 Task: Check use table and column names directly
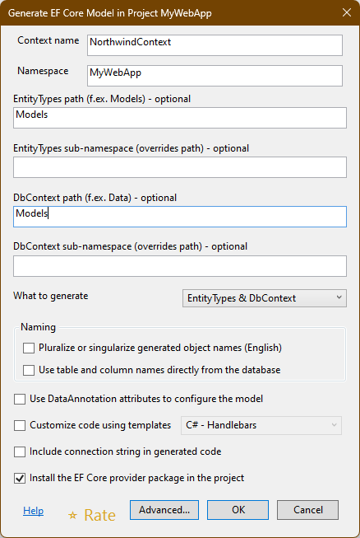(29, 370)
